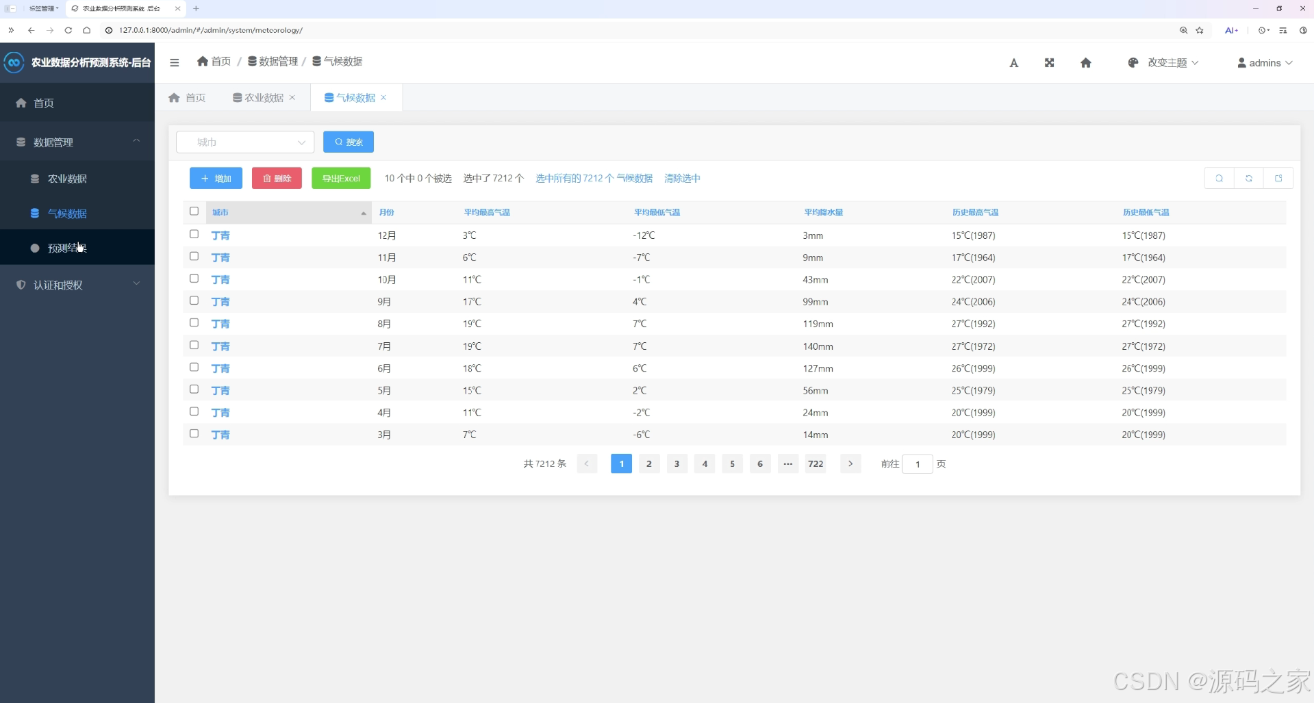
Task: Click the ellipsis to jump more pages
Action: [788, 463]
